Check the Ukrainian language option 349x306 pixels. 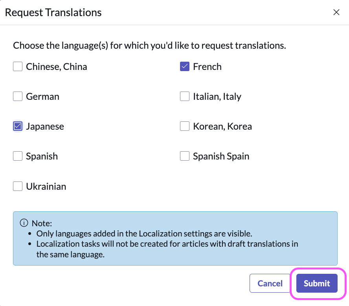pyautogui.click(x=17, y=186)
